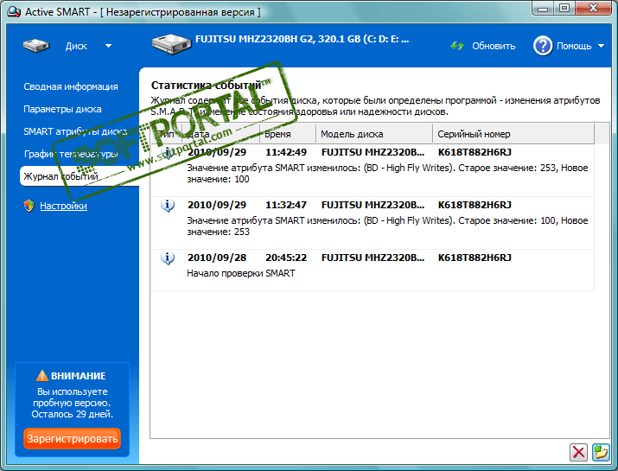Click info icon of 20:45:22 event
Image resolution: width=618 pixels, height=471 pixels.
click(168, 258)
